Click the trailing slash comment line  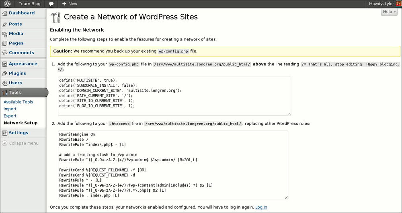pyautogui.click(x=98, y=155)
